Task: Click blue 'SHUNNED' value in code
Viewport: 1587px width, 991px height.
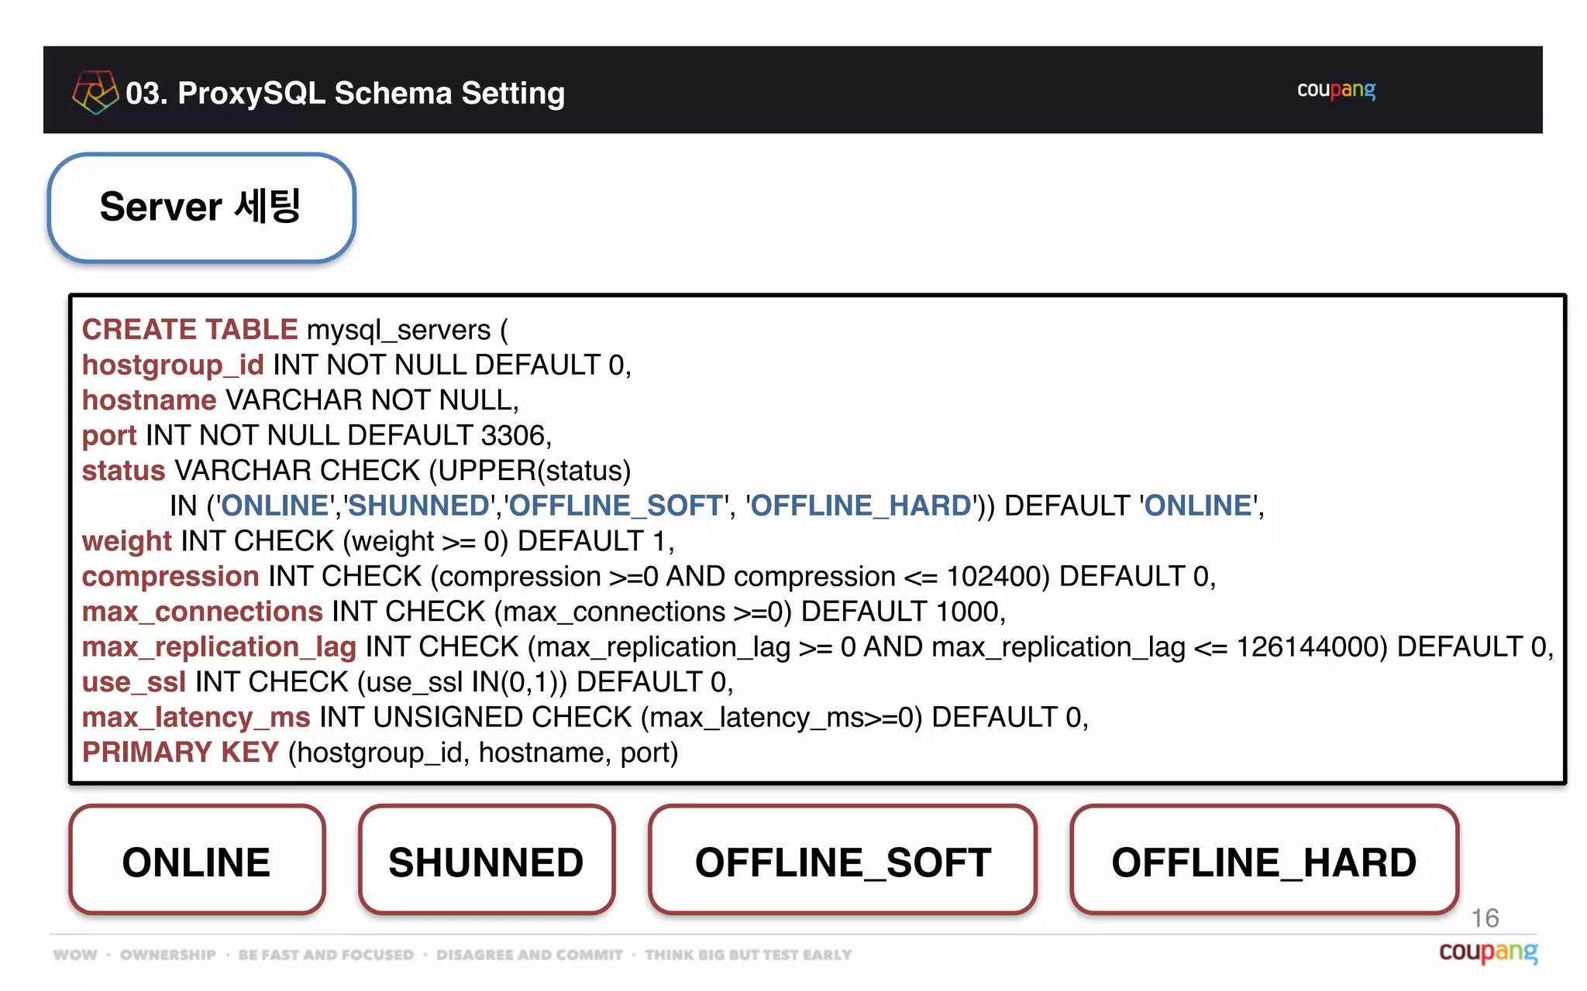Action: (419, 506)
